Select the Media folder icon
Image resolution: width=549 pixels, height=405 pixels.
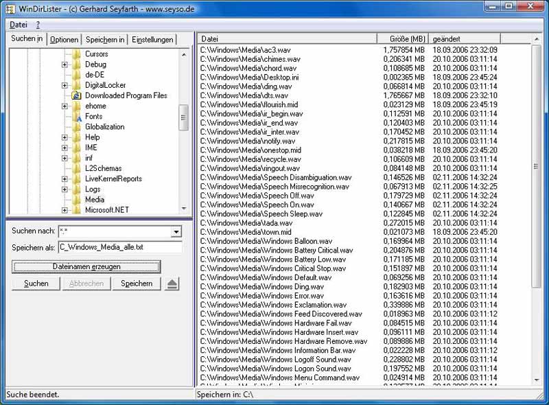coord(77,200)
